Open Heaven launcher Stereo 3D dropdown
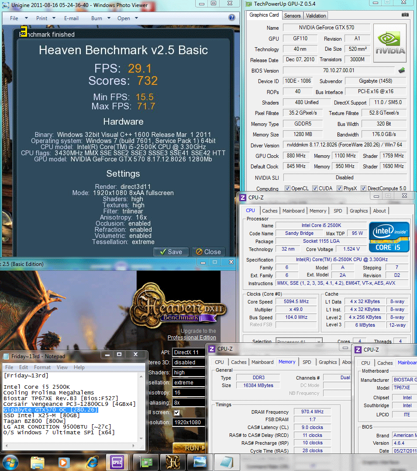 pyautogui.click(x=189, y=363)
